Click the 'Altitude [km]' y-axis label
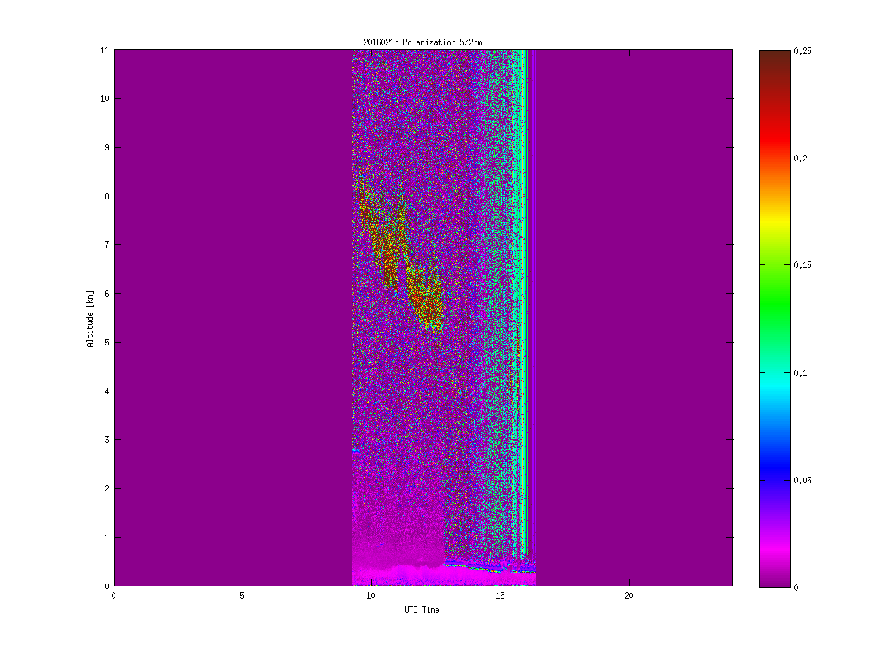This screenshot has width=877, height=658. 90,318
